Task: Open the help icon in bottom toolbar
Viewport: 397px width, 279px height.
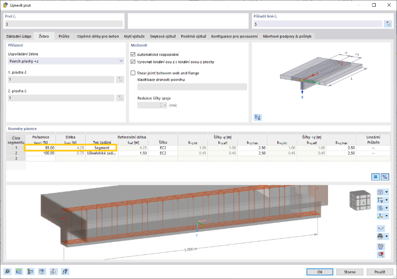Action: tap(7, 272)
